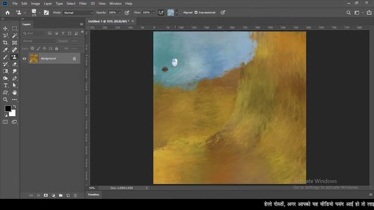Viewport: 374px width, 210px height.
Task: Create a new layer from panel footer
Action: click(x=68, y=195)
